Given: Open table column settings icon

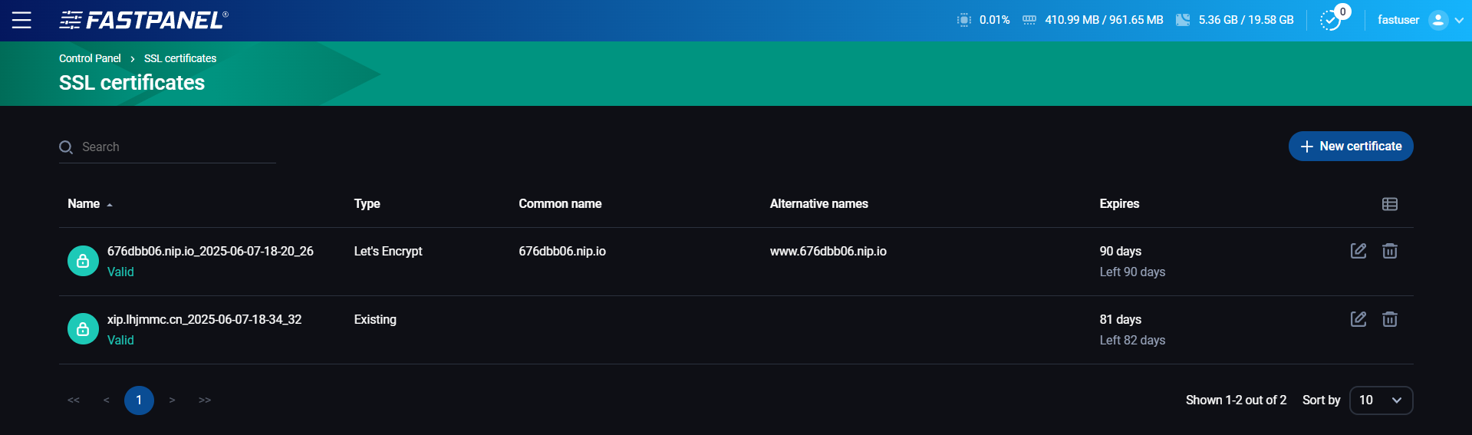Looking at the screenshot, I should pos(1389,204).
